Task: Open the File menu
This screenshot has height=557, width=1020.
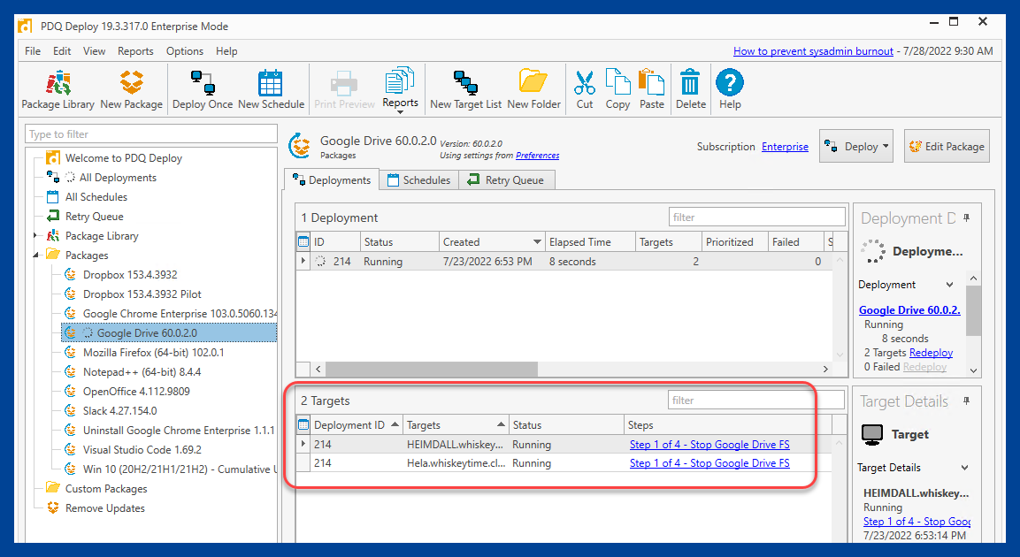Action: (x=33, y=50)
